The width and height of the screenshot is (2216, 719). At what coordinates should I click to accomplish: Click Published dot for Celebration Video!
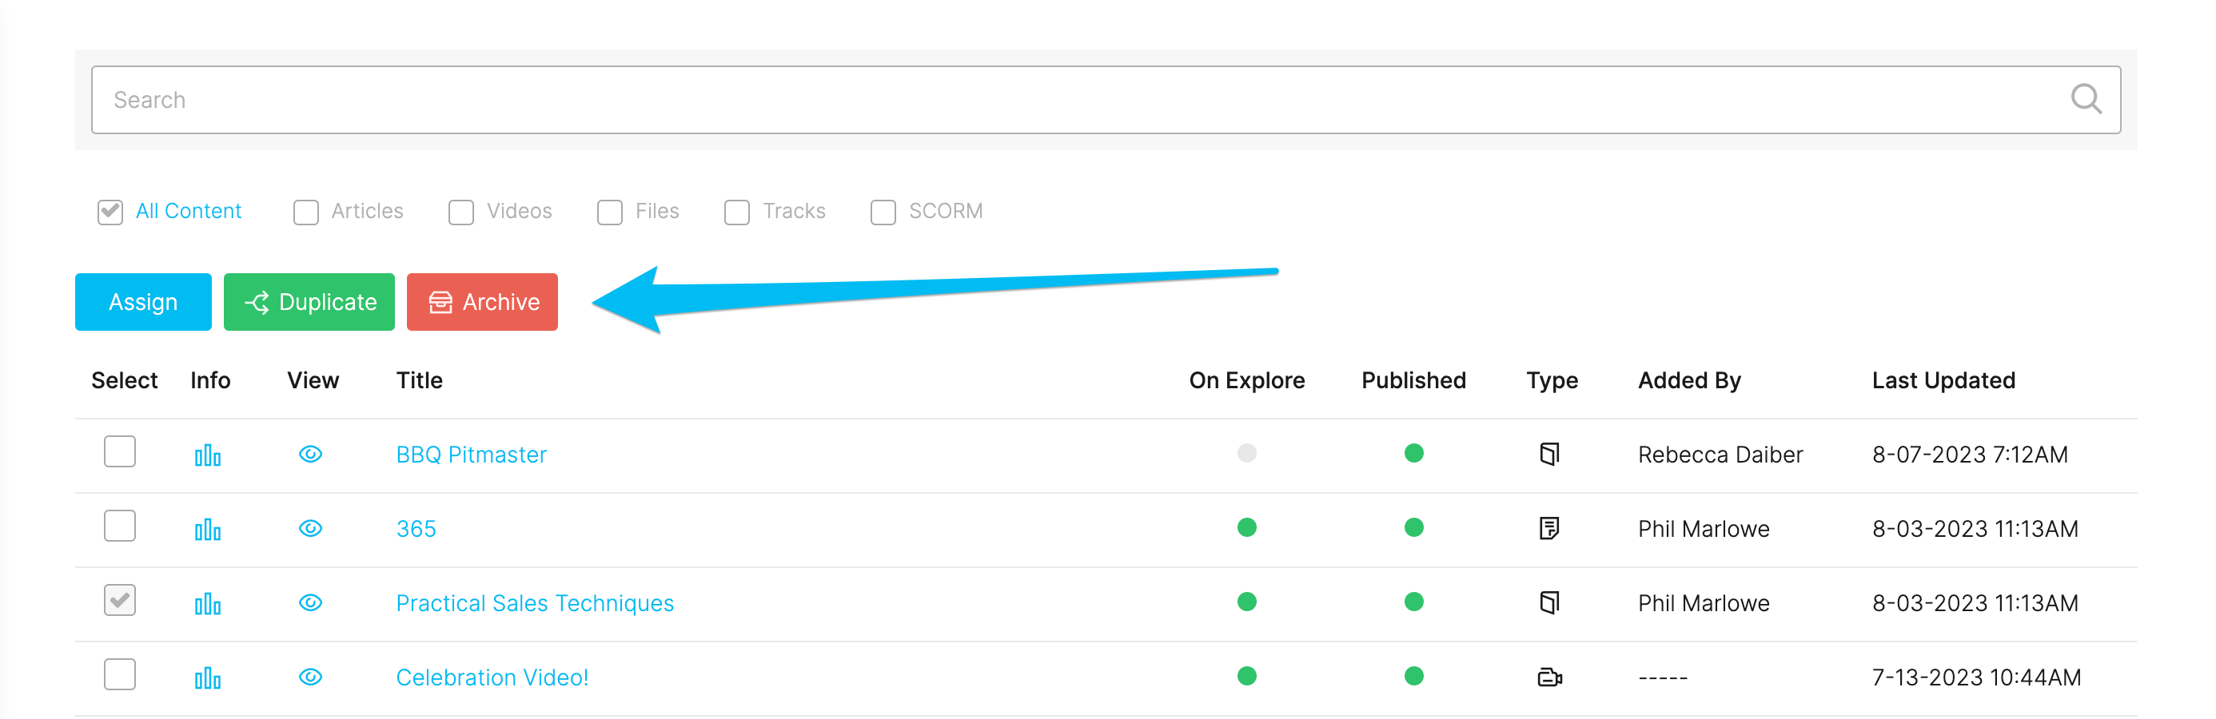1413,676
